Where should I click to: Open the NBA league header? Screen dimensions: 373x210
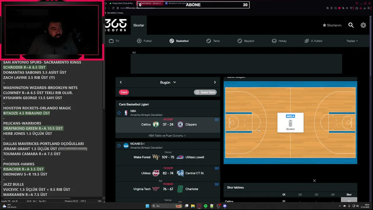(x=168, y=113)
